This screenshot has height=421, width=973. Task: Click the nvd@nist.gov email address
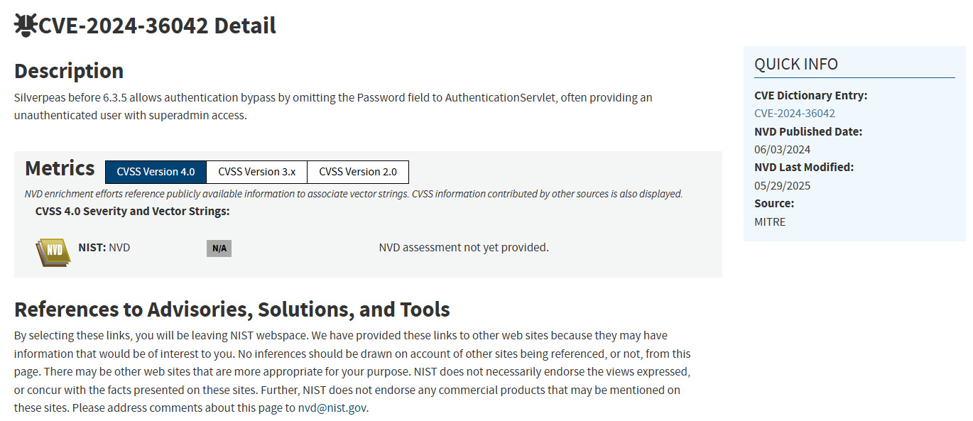(332, 408)
